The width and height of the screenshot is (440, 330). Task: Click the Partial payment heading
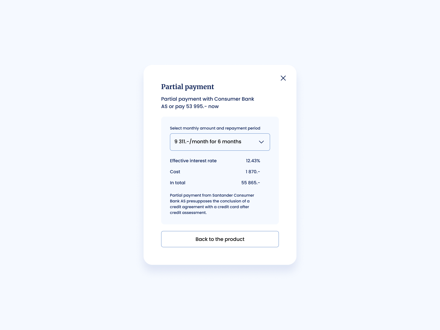tap(188, 87)
